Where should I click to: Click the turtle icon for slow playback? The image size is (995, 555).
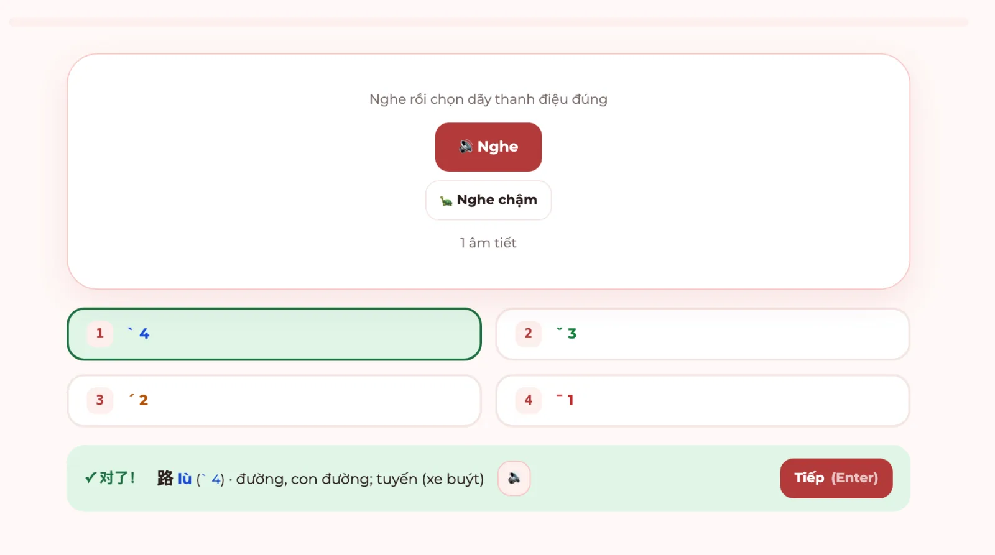[446, 201]
